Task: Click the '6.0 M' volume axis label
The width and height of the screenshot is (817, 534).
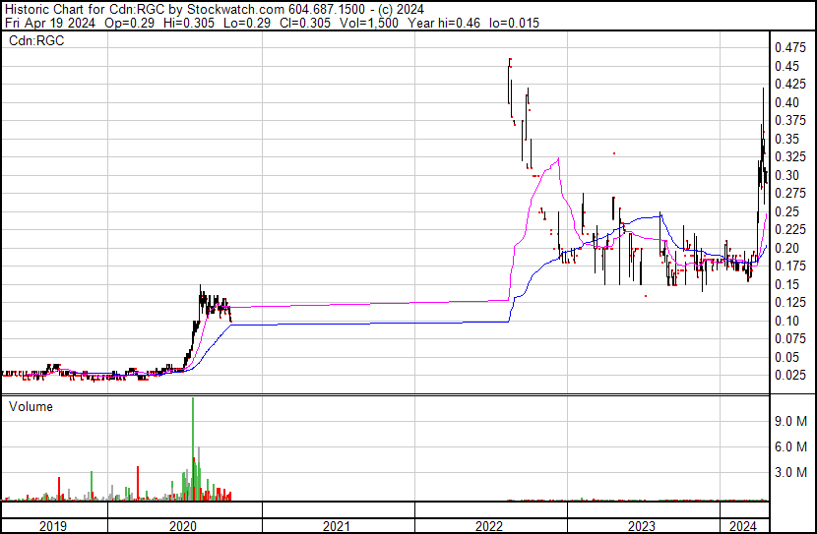Action: click(790, 446)
